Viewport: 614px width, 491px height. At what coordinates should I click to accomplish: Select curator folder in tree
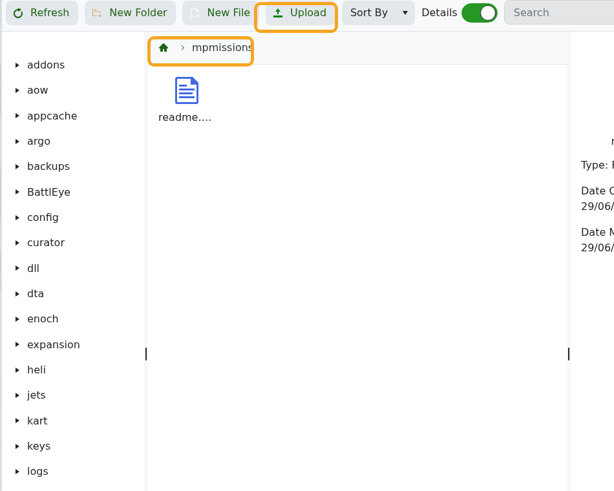point(46,243)
